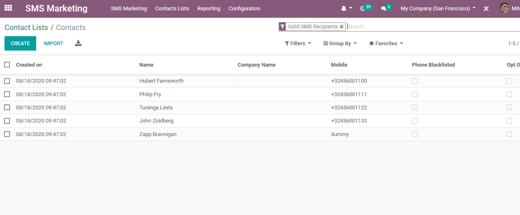Open the Turanga Leela record
The width and height of the screenshot is (520, 215).
[x=156, y=107]
